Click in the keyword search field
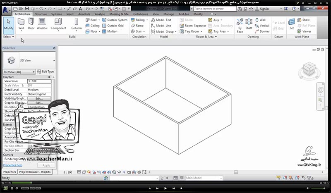 click(215, 9)
